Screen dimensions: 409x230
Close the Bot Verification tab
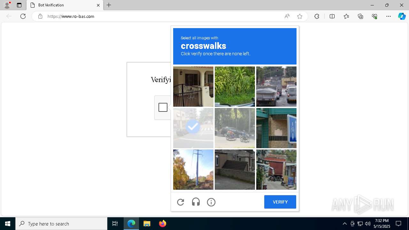click(98, 5)
